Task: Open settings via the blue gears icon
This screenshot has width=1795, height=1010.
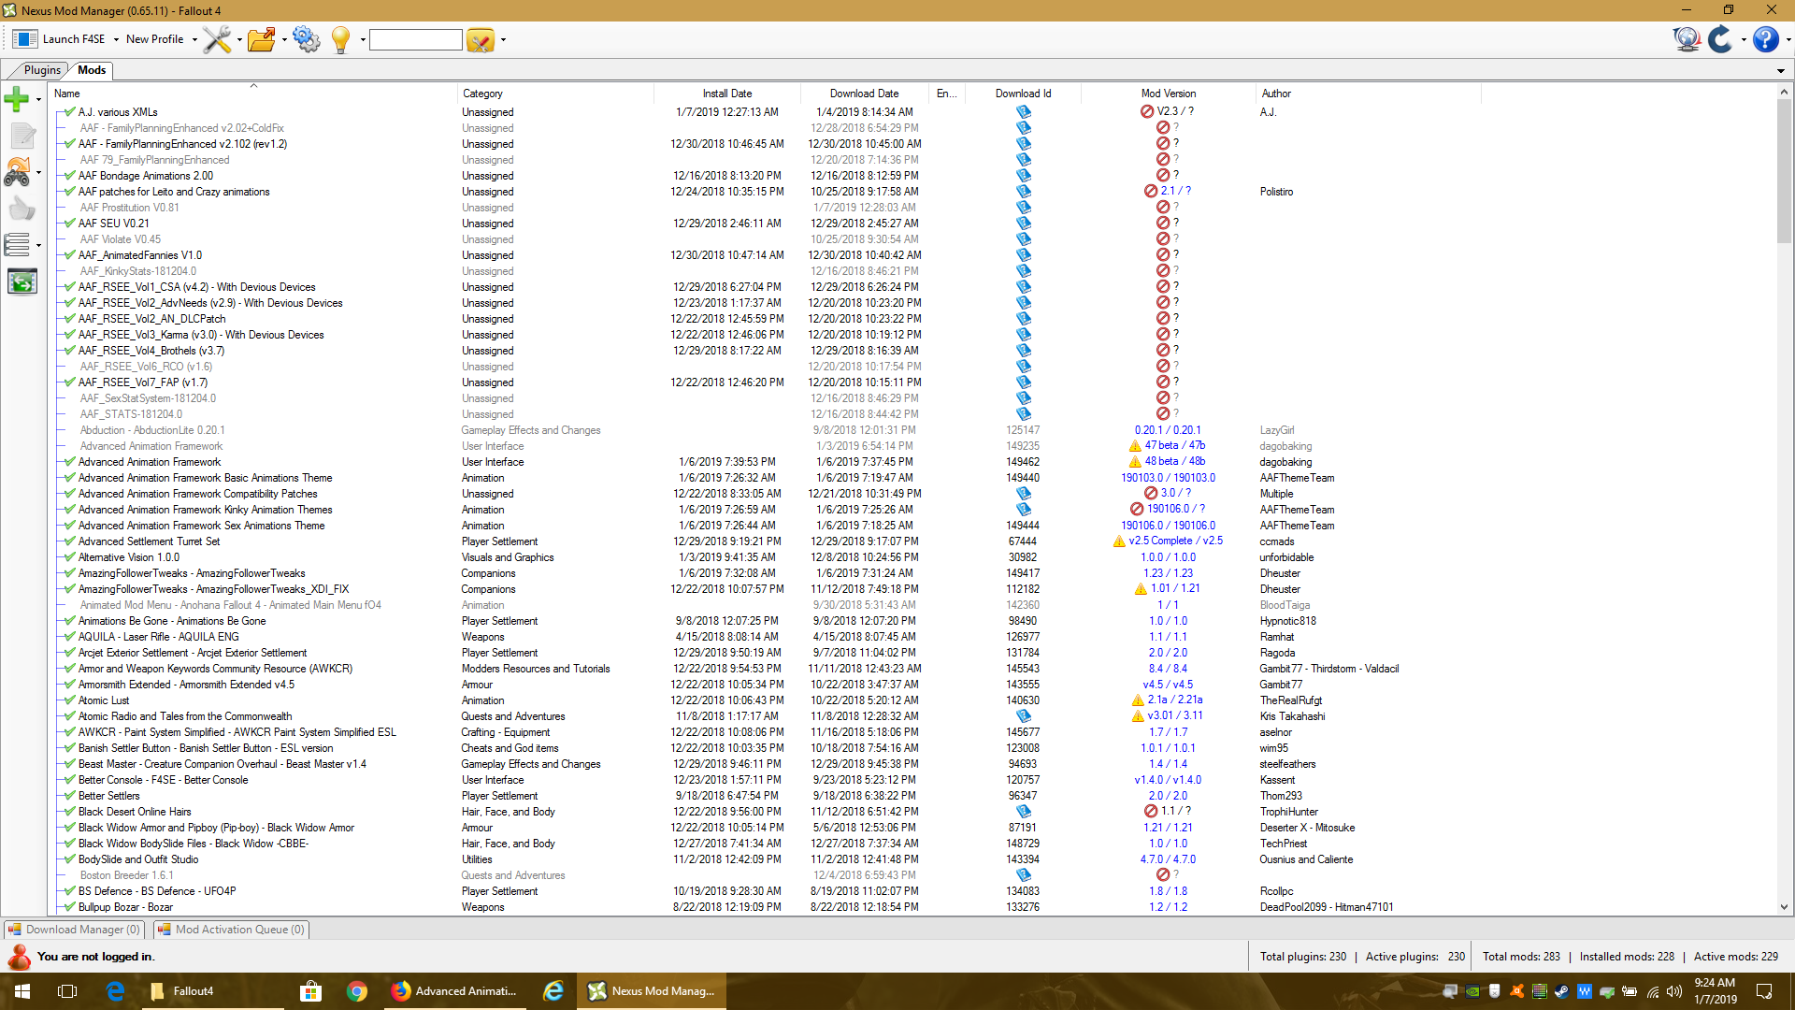Action: pos(306,39)
